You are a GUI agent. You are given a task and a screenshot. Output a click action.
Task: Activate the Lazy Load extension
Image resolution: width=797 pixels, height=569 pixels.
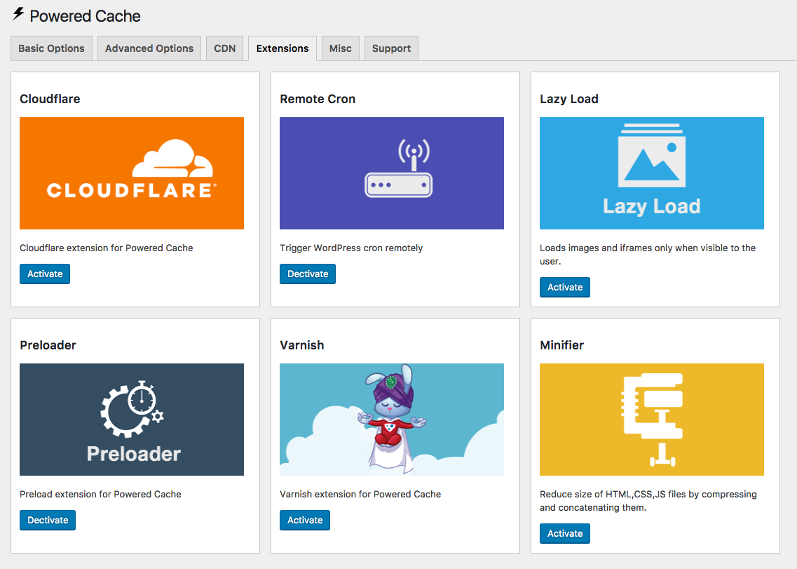pyautogui.click(x=564, y=287)
